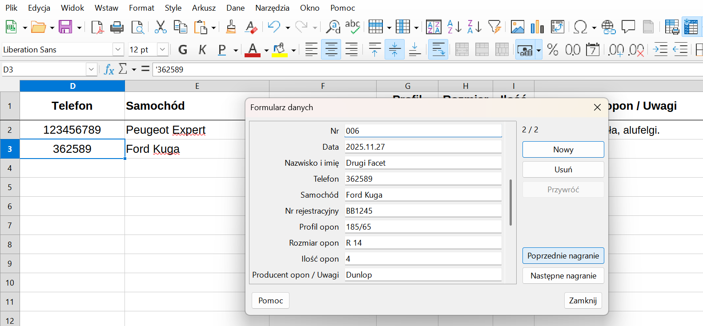703x326 pixels.
Task: Activate the Clone Formatting paintbrush
Action: 231,27
